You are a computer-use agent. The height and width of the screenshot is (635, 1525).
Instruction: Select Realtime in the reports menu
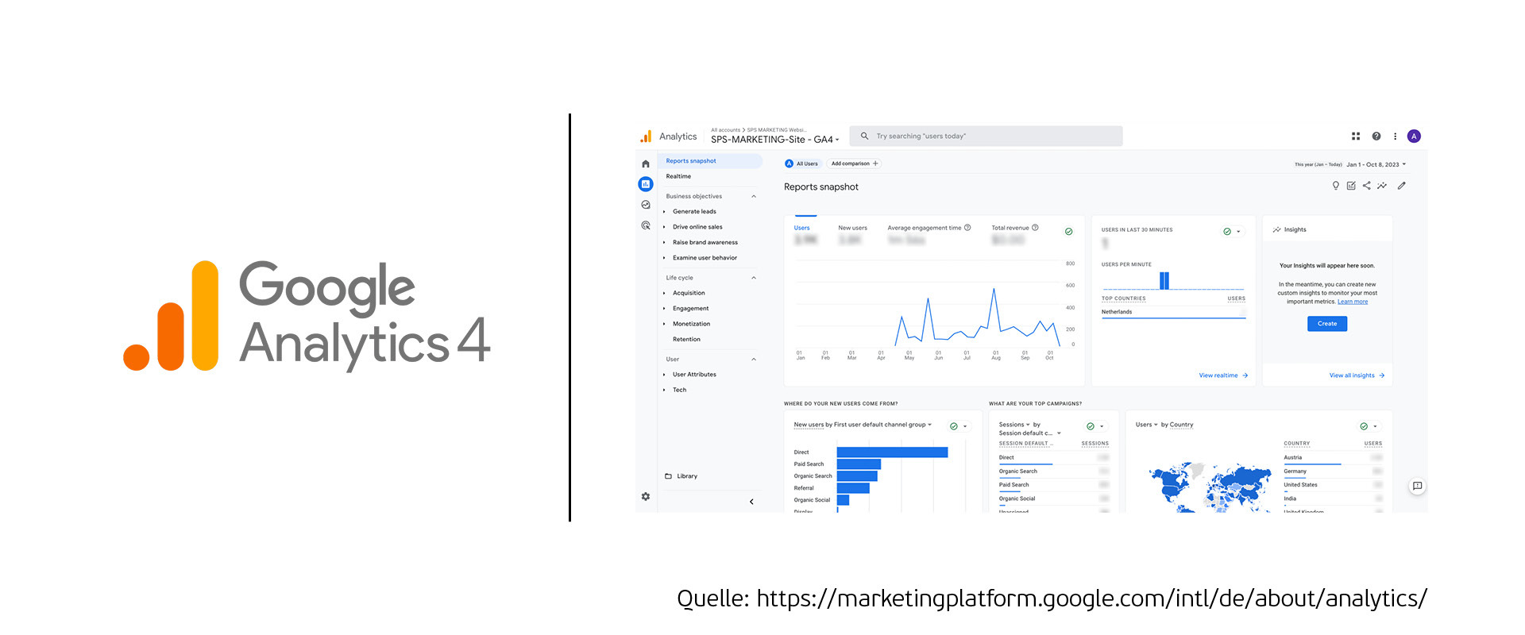tap(678, 176)
